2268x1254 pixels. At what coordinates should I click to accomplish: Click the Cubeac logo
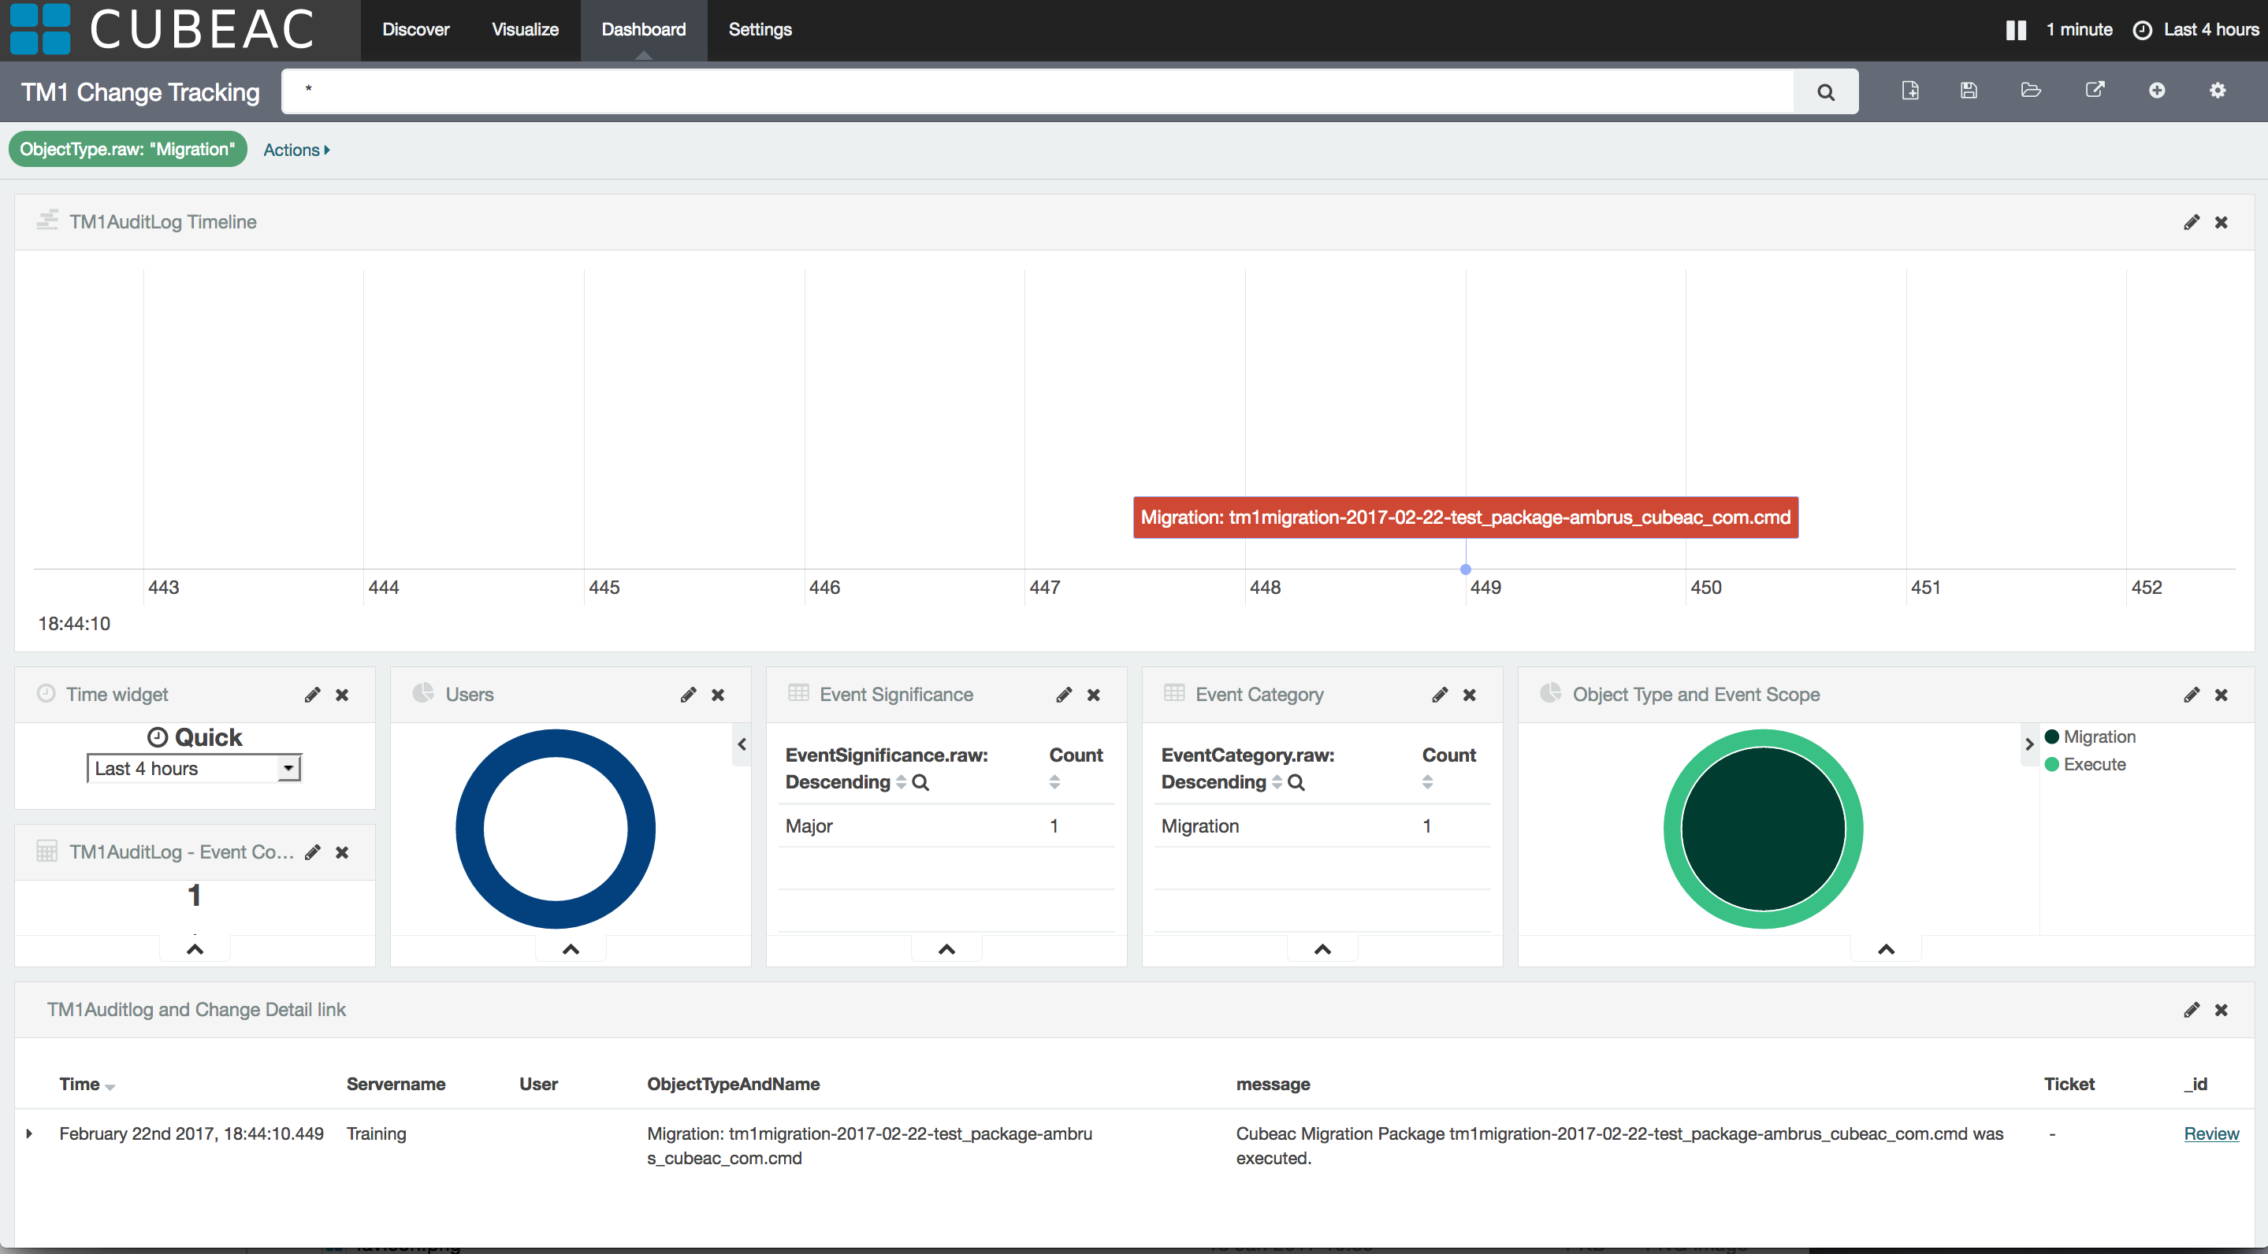[x=163, y=29]
